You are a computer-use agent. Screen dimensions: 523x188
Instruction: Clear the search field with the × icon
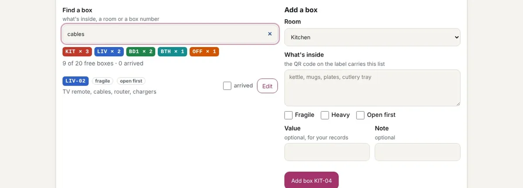pyautogui.click(x=270, y=34)
